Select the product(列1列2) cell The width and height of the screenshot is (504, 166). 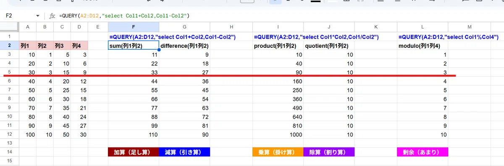click(278, 46)
